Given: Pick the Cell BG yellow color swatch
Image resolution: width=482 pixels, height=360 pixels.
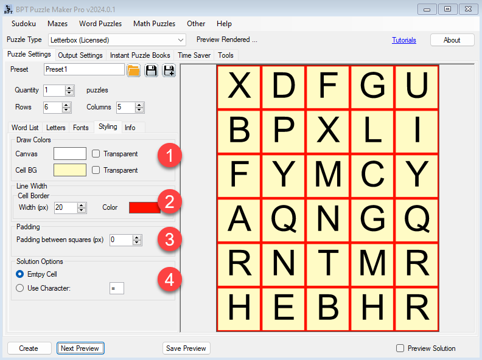Looking at the screenshot, I should (70, 170).
